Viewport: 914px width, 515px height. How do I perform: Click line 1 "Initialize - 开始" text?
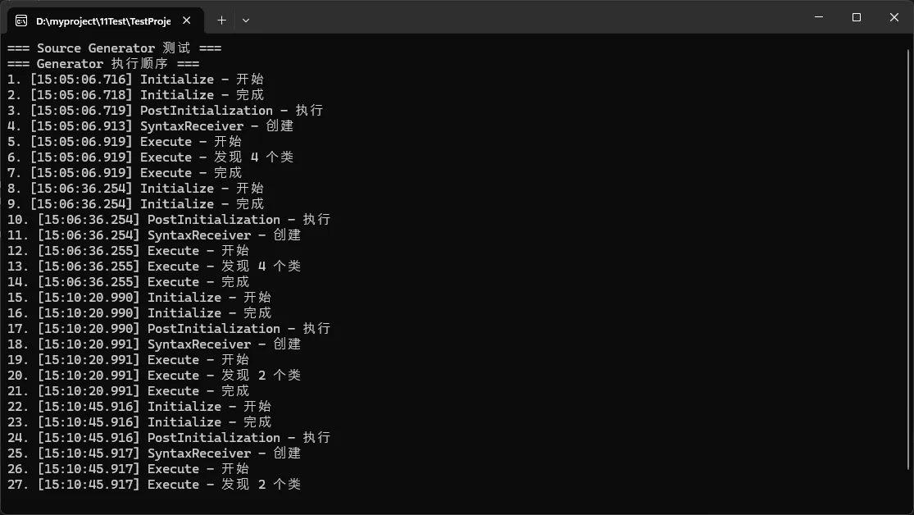click(x=201, y=80)
